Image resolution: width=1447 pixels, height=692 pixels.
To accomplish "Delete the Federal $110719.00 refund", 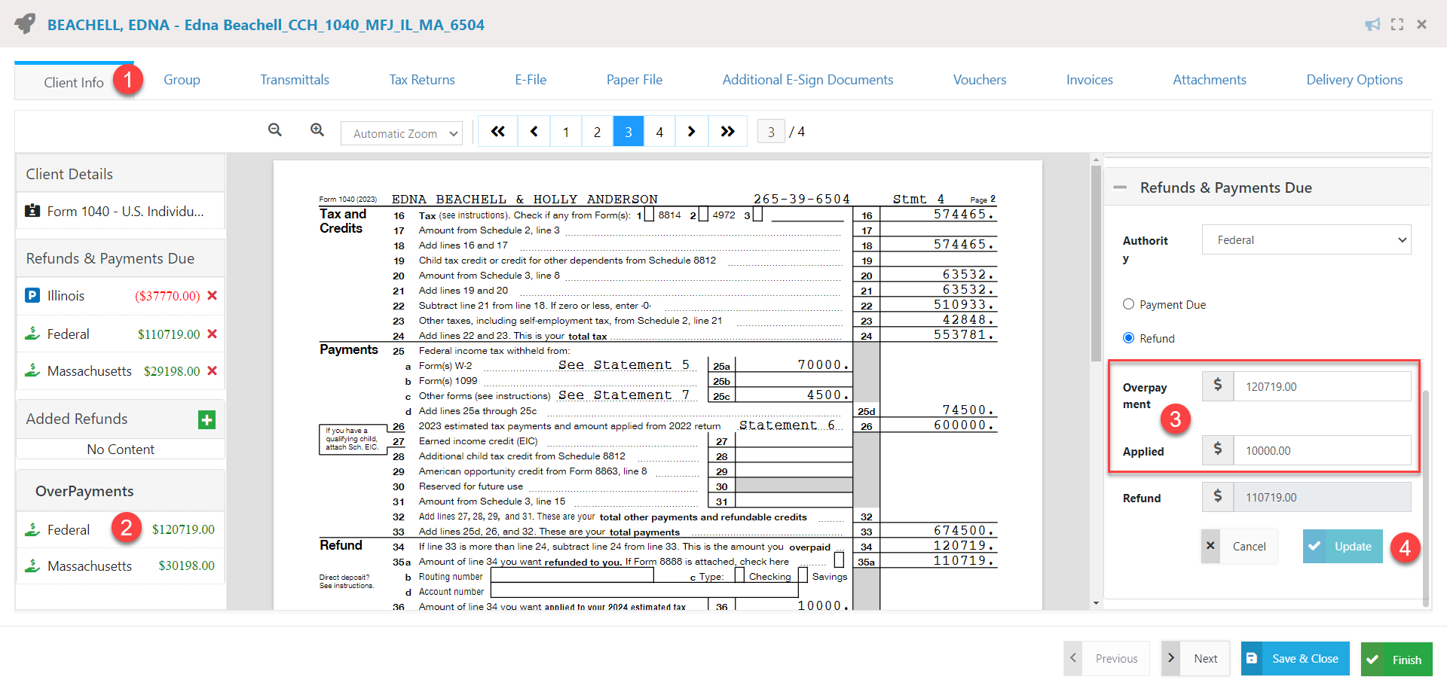I will (x=213, y=334).
